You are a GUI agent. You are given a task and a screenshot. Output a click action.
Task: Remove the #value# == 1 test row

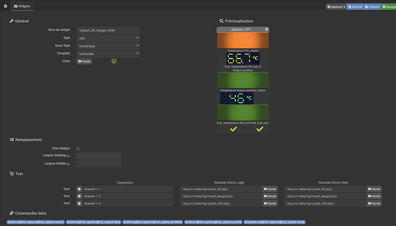tap(79, 189)
